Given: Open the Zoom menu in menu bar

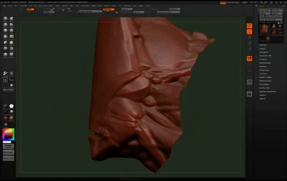Looking at the screenshot, I should point(135,6).
